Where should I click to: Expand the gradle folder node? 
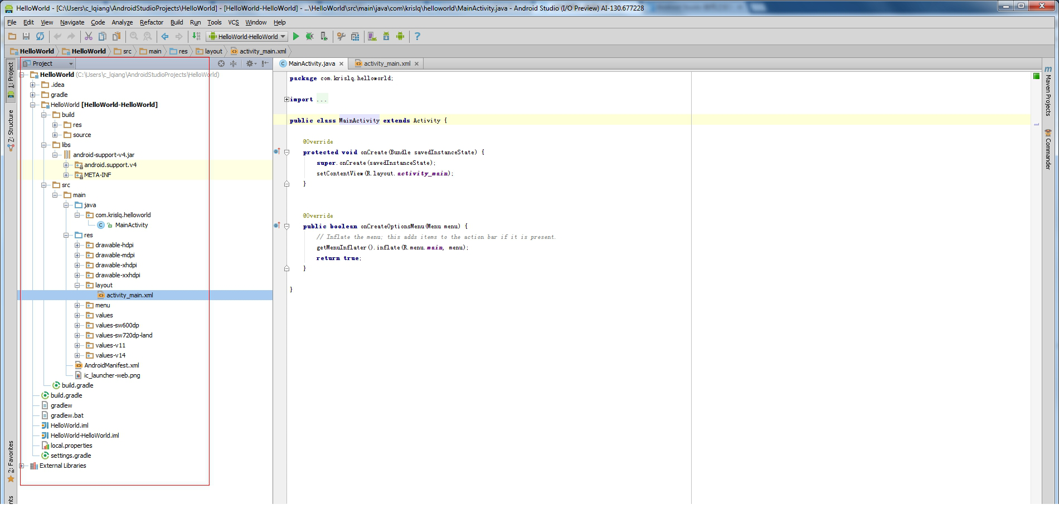tap(32, 95)
